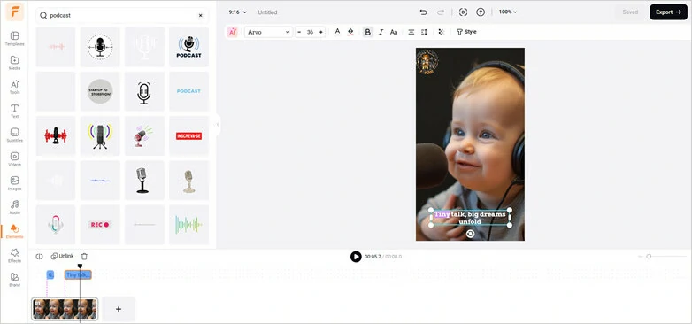This screenshot has width=692, height=324.
Task: Select the Tiny talk text clip on timeline
Action: click(78, 275)
